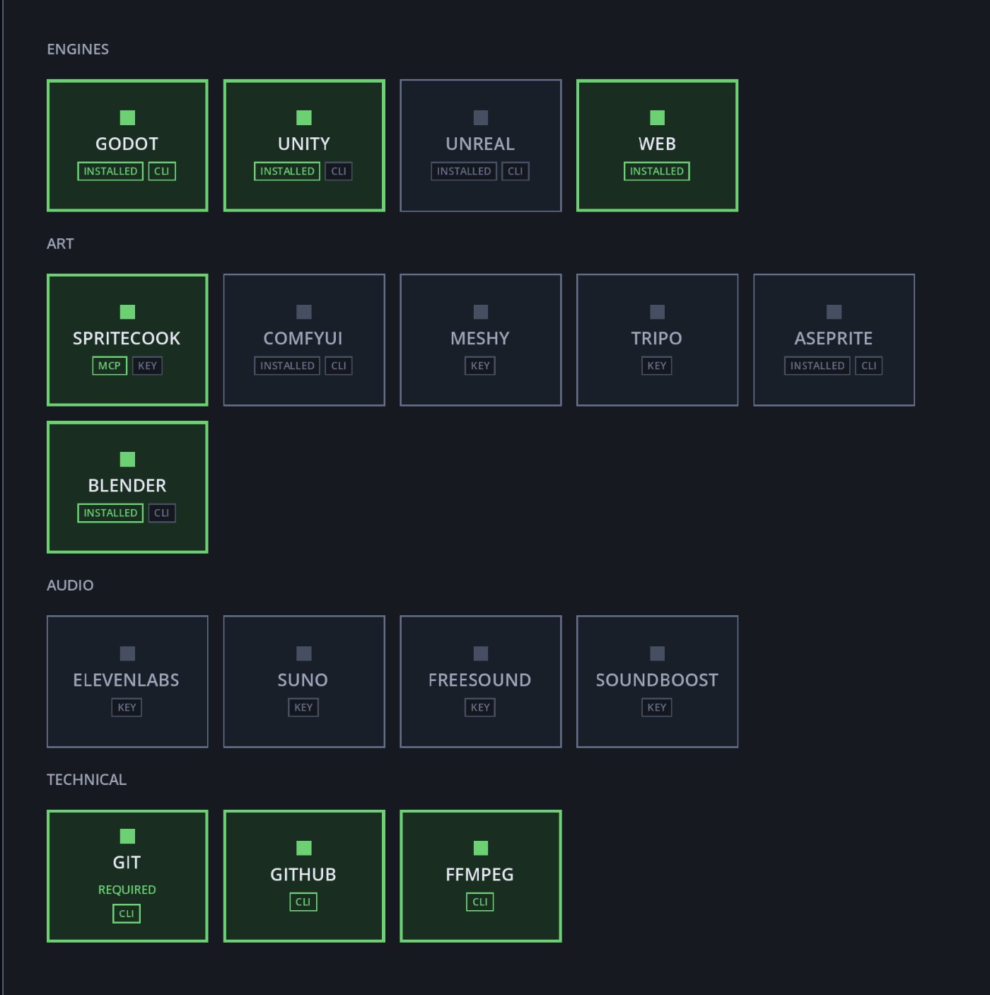Click the gray status square on Soundboost
The width and height of the screenshot is (990, 995).
pyautogui.click(x=658, y=653)
